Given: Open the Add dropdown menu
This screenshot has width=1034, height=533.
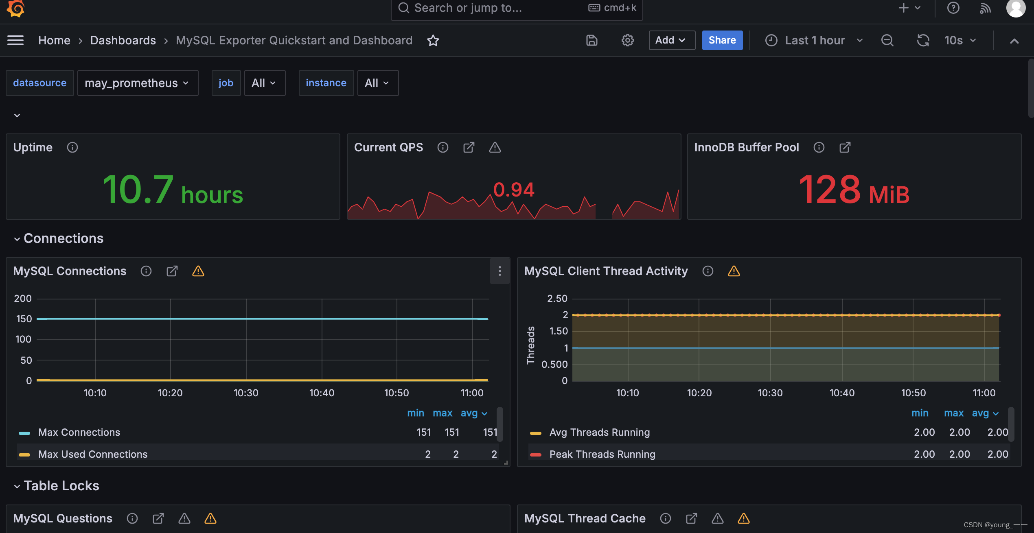Looking at the screenshot, I should pyautogui.click(x=672, y=40).
